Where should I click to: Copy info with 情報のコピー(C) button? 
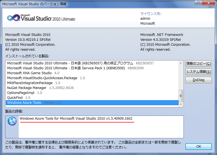pyautogui.click(x=198, y=64)
